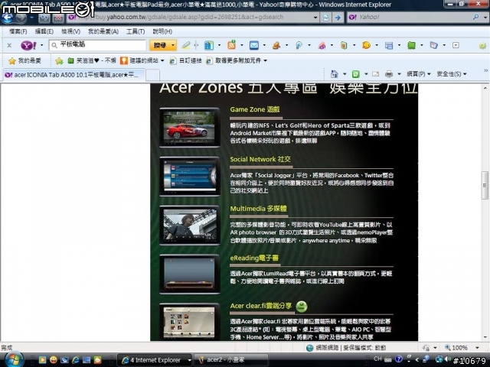Screen dimensions: 490x367
Task: Open the 檔案(F) menu
Action: coord(18,31)
